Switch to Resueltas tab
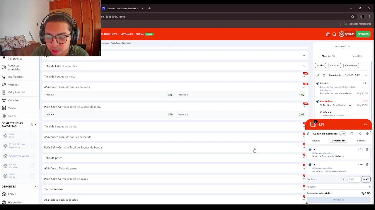 pos(357,56)
